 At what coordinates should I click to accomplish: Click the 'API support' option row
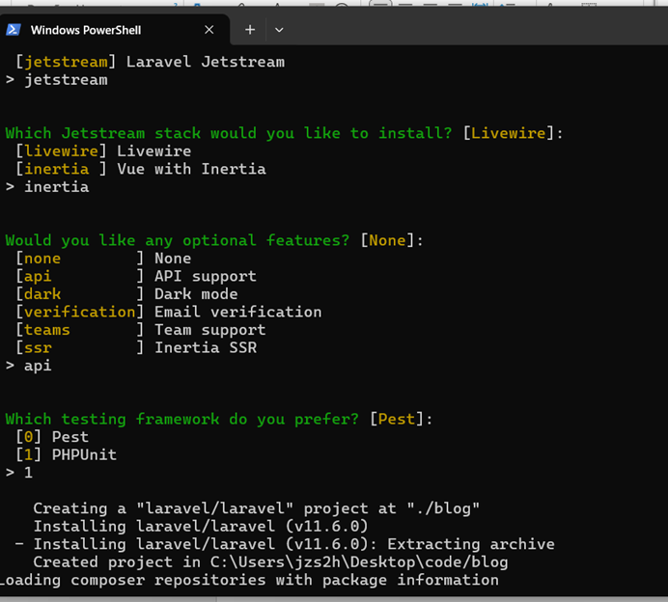tap(136, 276)
